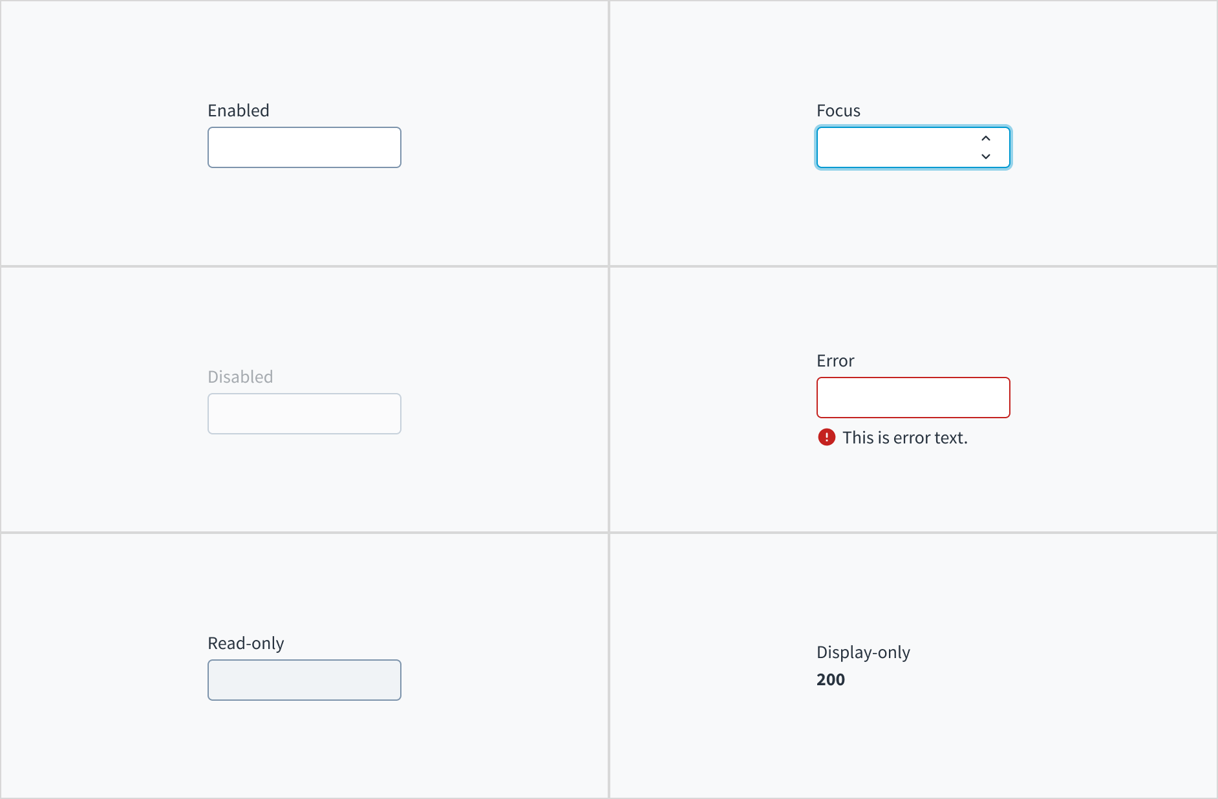Screen dimensions: 1218x799
Task: Click inside the focused number input
Action: coord(895,147)
